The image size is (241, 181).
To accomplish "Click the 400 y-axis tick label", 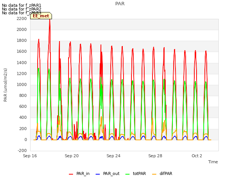I will pos(23,118).
